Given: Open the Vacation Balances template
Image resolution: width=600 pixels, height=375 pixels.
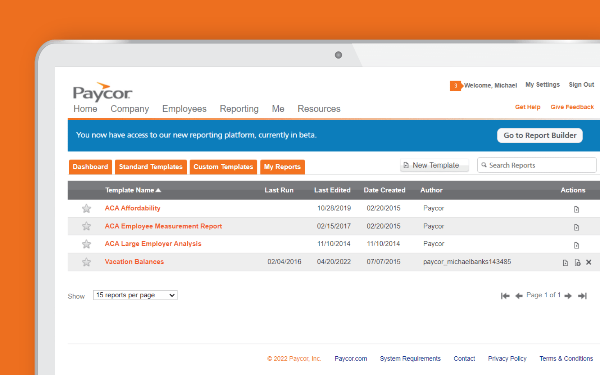Looking at the screenshot, I should (134, 262).
